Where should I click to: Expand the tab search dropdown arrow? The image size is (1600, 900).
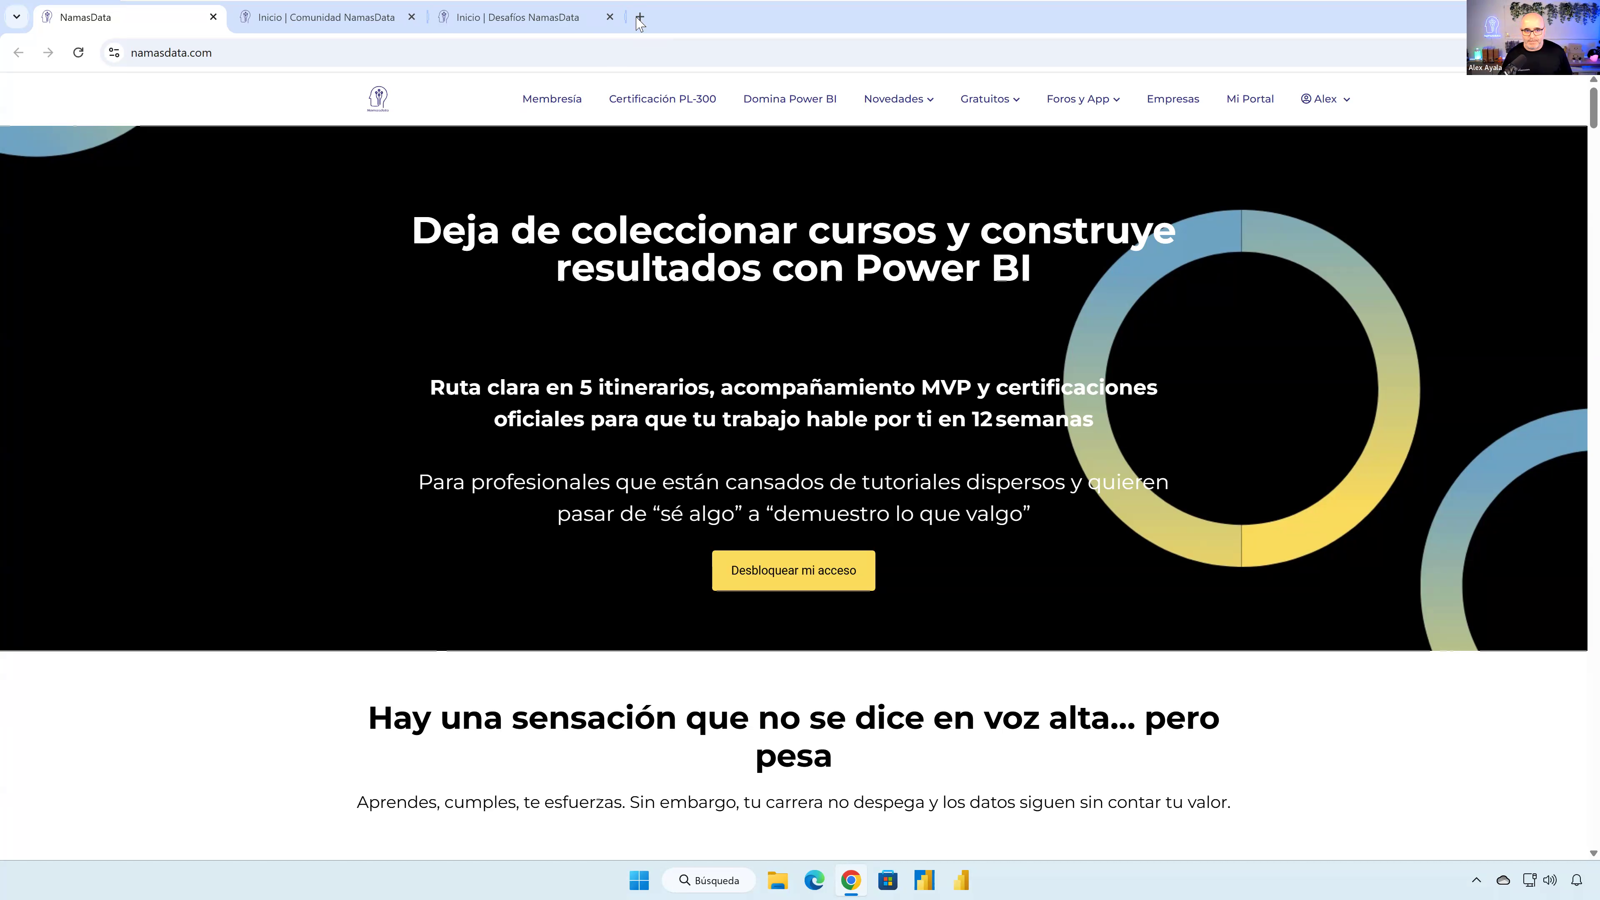point(17,17)
